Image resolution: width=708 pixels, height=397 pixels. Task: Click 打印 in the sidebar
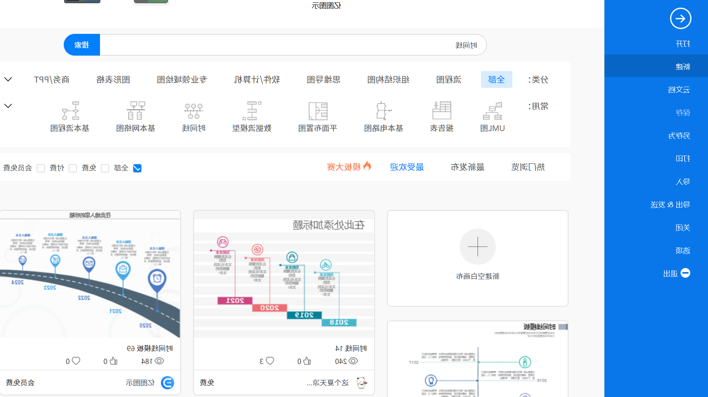pos(683,158)
